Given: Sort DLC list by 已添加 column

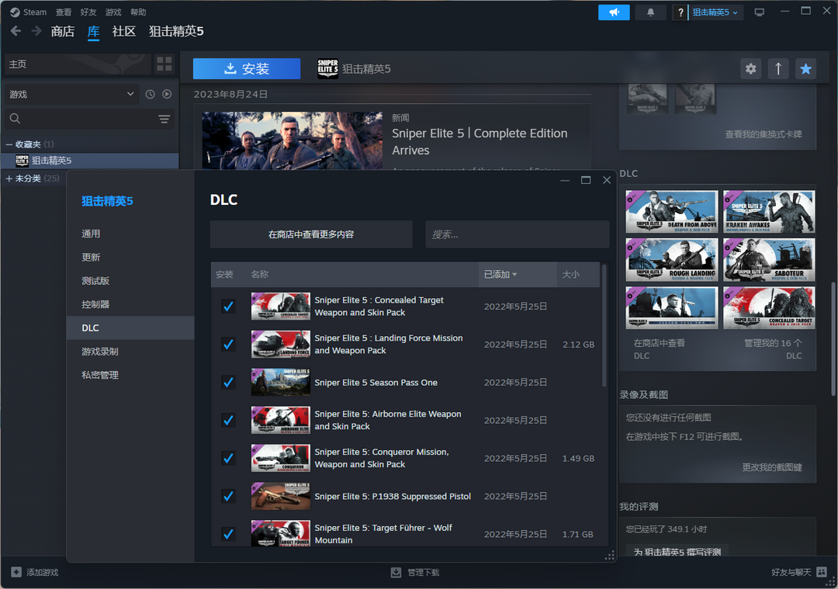Looking at the screenshot, I should coord(500,275).
